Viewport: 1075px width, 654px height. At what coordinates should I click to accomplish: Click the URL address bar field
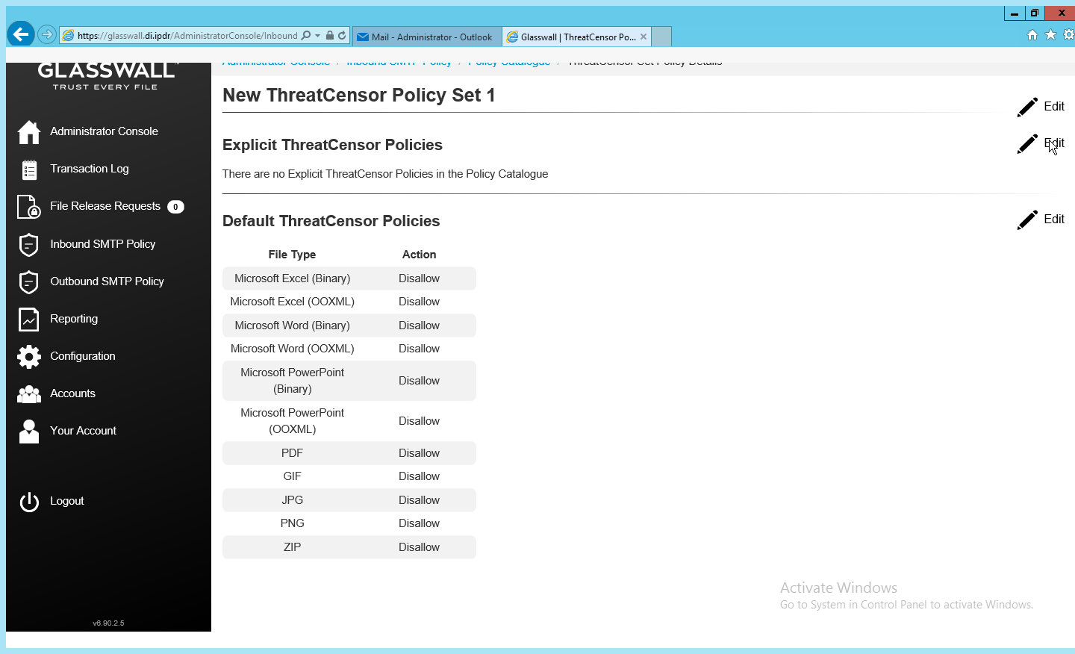(187, 36)
